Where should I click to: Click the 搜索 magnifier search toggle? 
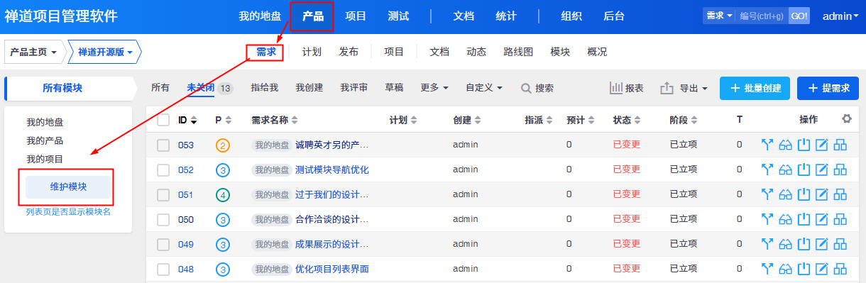(x=537, y=88)
